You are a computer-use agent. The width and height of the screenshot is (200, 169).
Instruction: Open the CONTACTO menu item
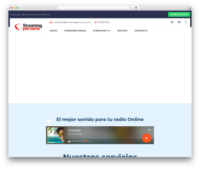point(141,31)
